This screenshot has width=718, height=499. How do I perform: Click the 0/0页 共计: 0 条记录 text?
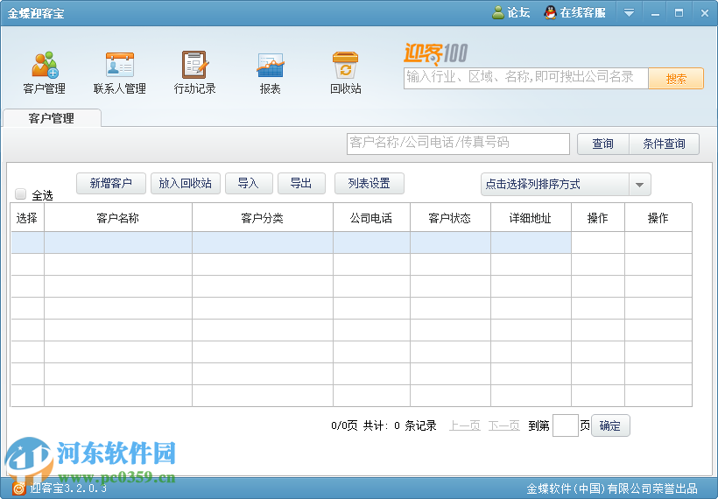click(x=384, y=425)
